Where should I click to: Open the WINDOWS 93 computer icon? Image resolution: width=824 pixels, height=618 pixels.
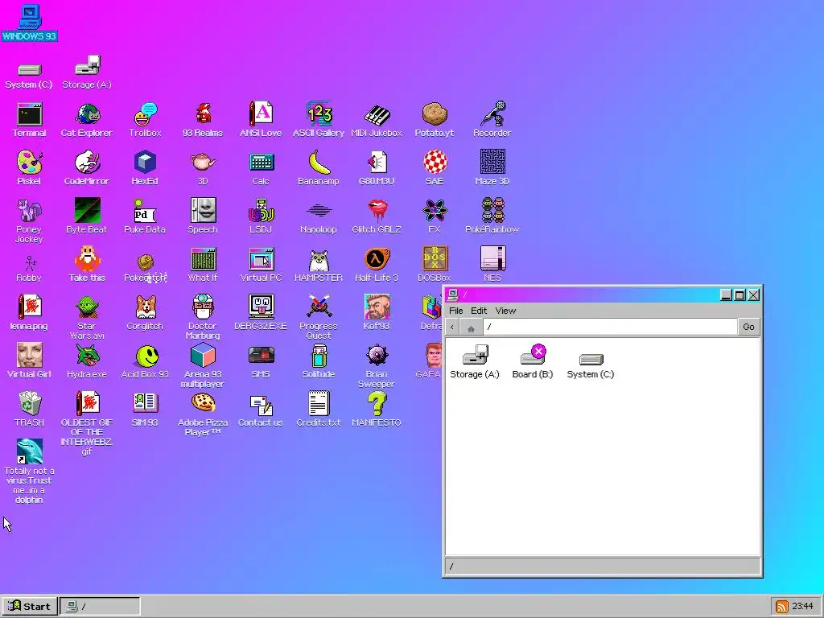point(30,23)
